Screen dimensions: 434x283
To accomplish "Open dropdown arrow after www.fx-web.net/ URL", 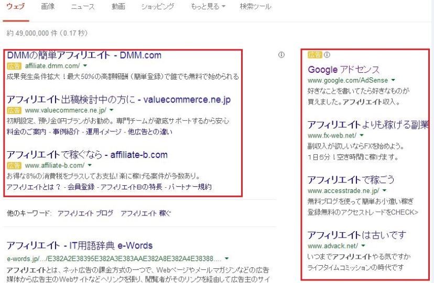I will pyautogui.click(x=362, y=135).
